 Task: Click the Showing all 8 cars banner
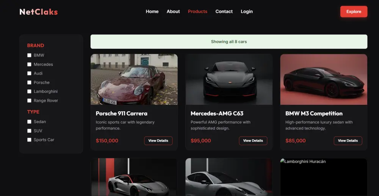[229, 42]
